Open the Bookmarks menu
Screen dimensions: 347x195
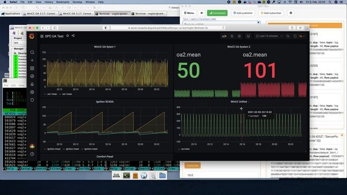click(x=63, y=2)
